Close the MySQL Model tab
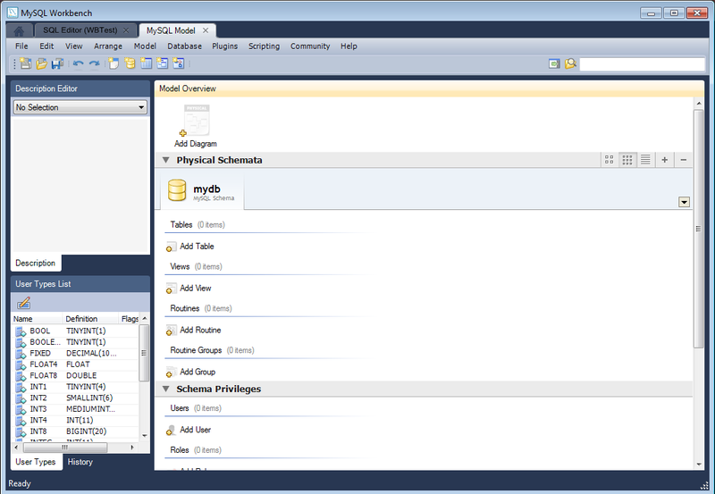This screenshot has width=715, height=494. pos(206,30)
